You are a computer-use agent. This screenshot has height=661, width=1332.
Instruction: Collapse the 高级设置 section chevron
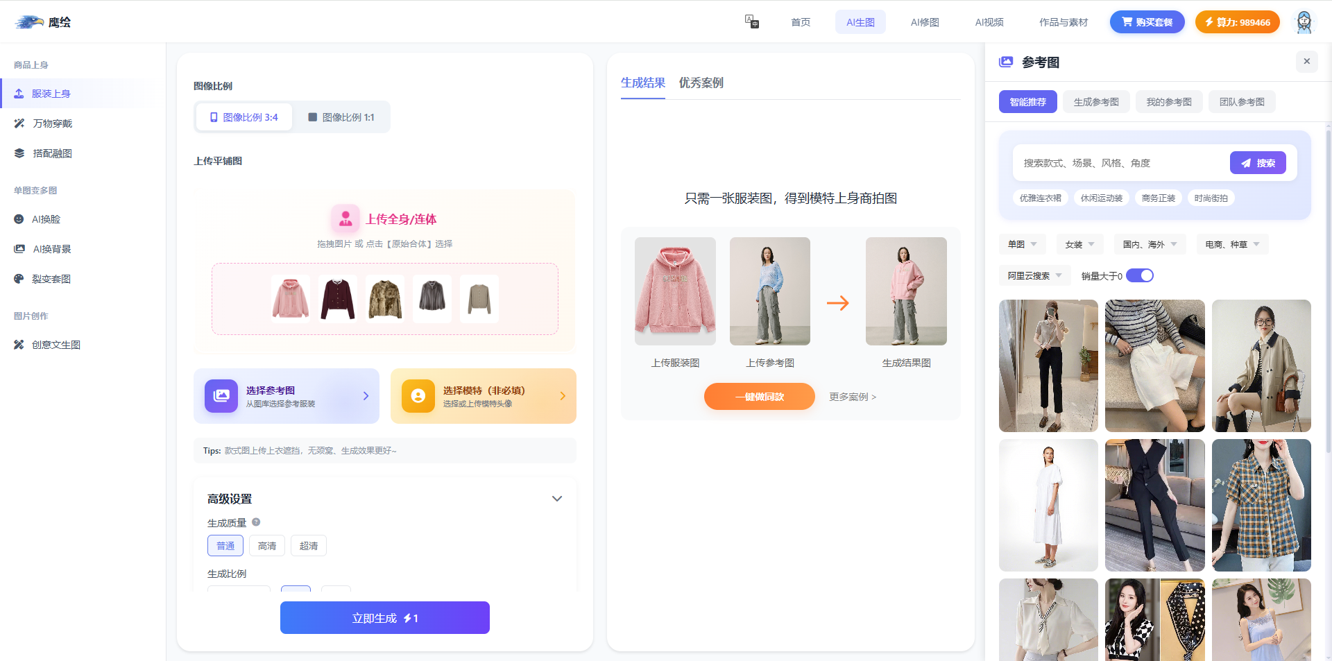[x=556, y=499]
